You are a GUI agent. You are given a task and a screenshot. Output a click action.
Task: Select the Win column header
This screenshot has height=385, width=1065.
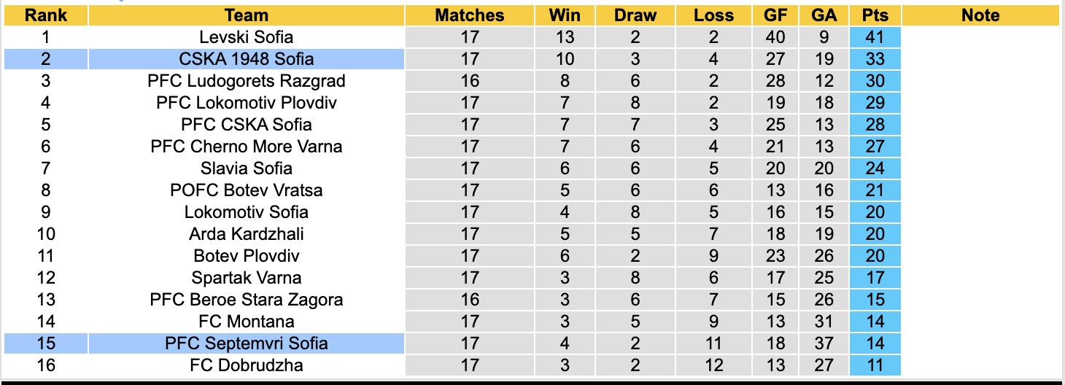tap(565, 15)
